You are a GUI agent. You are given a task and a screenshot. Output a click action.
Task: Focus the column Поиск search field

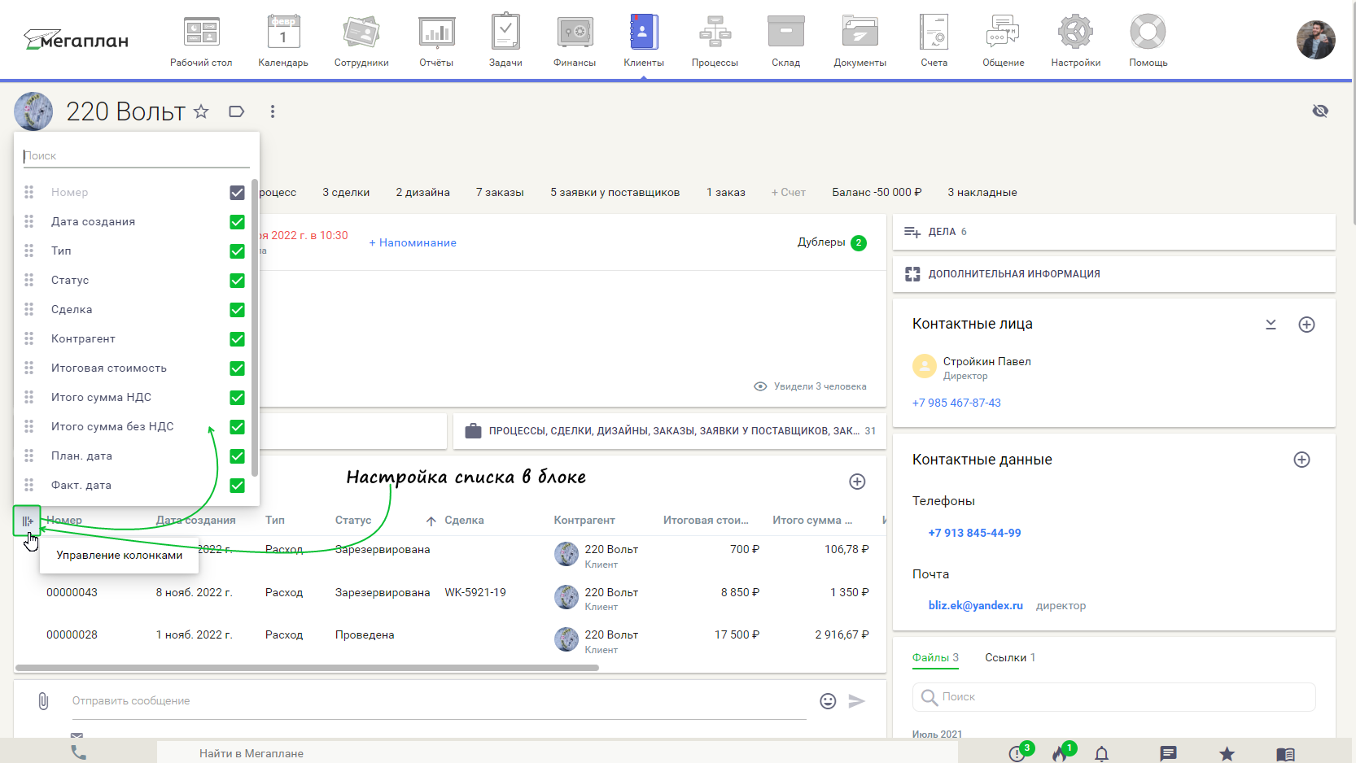tap(136, 156)
